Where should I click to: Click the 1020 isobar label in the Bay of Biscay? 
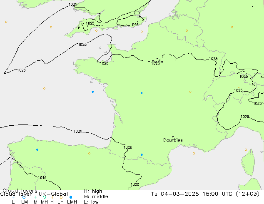point(78,131)
